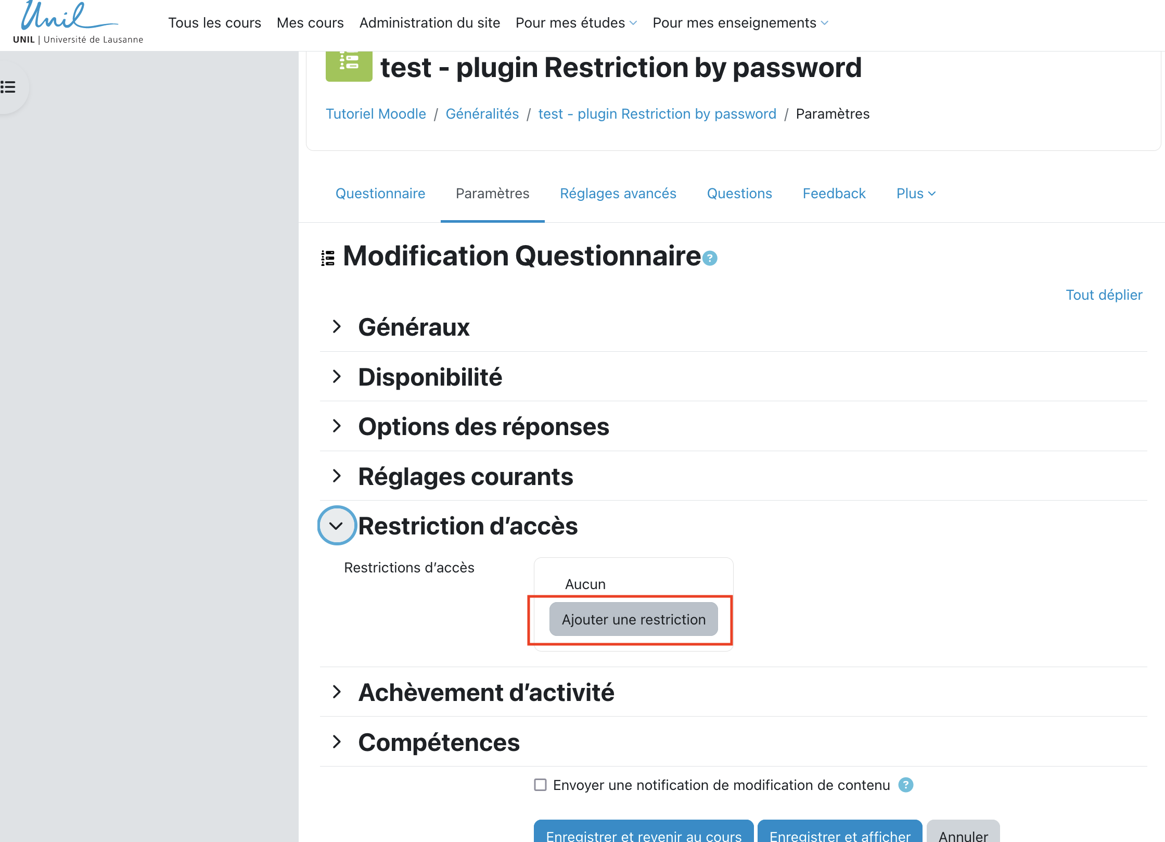Open the course index drawer icon

(8, 87)
